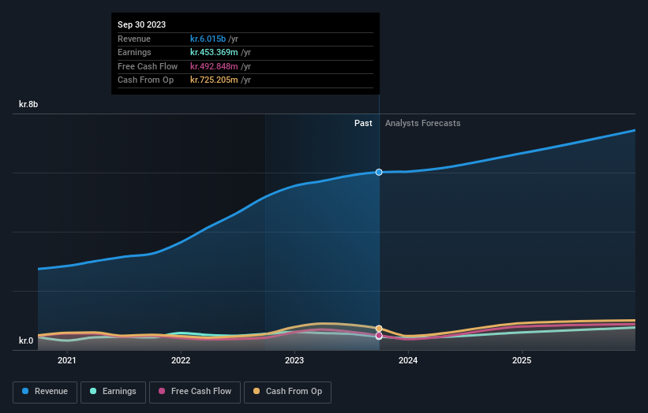Click the kr.725.205m cash from op value
Image resolution: width=648 pixels, height=413 pixels.
(214, 80)
